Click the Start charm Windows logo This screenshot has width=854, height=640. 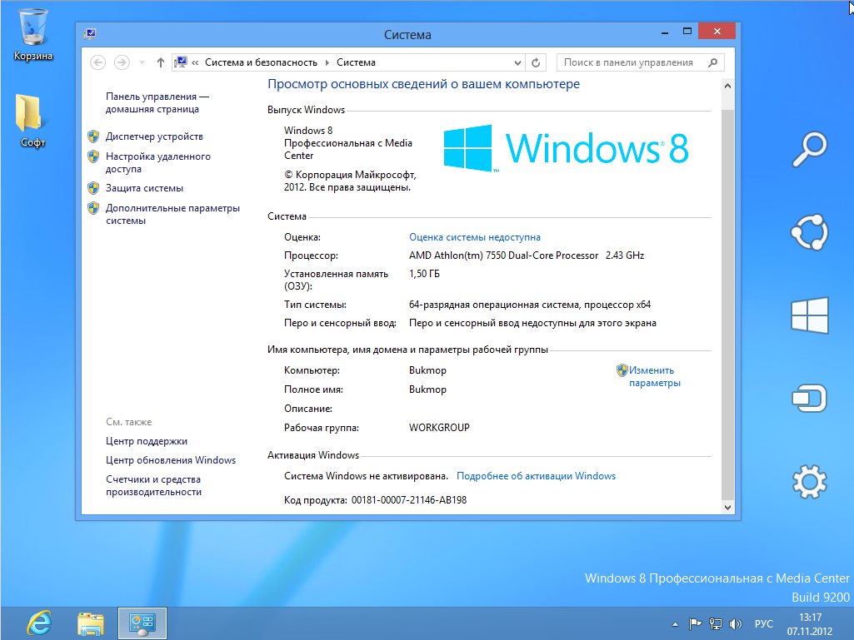pos(810,316)
